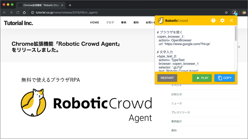Image resolution: width=248 pixels, height=139 pixels.
Task: Open the イベント category link
Action: coord(176,85)
